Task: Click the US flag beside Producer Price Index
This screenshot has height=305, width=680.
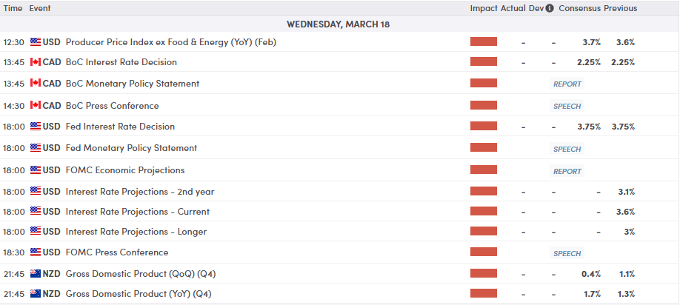Action: pos(36,42)
